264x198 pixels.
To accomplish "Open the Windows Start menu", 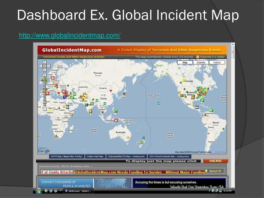I will click(39, 191).
